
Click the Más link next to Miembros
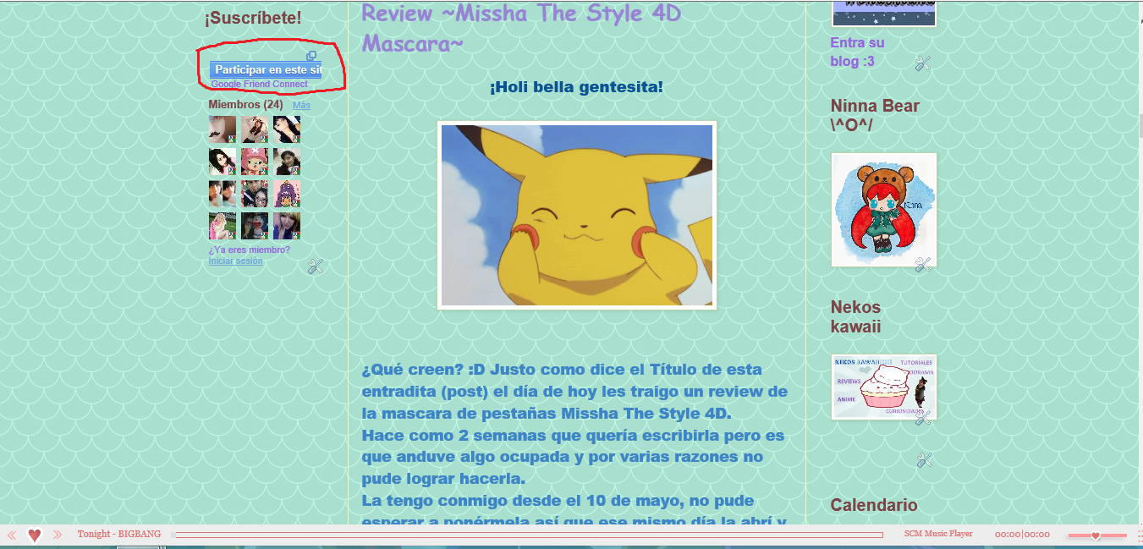tap(301, 106)
